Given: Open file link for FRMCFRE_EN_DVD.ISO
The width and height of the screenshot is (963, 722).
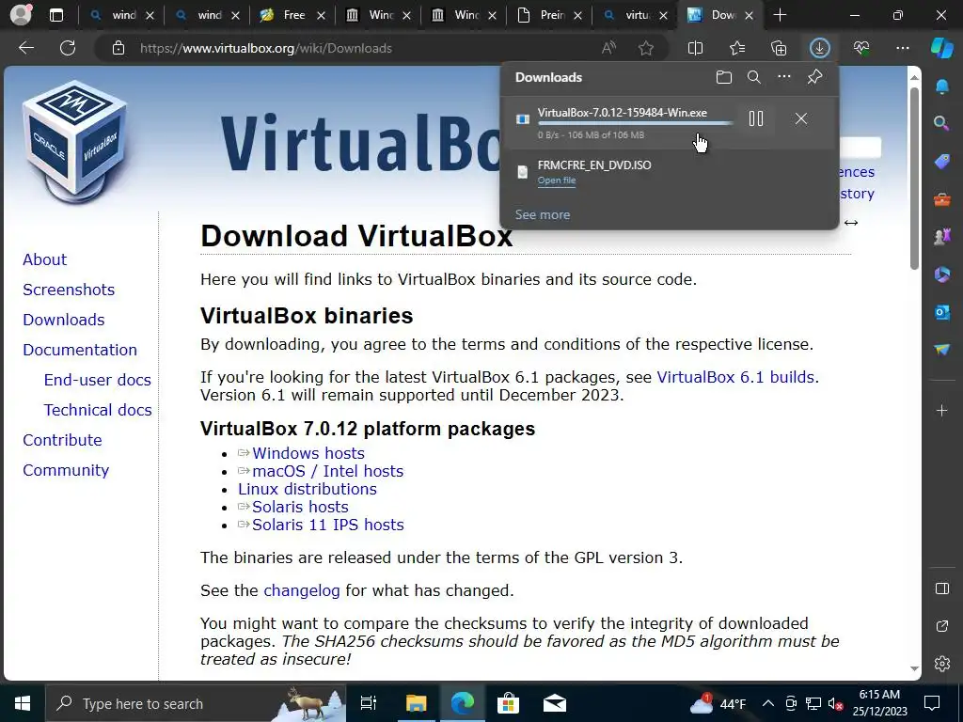Looking at the screenshot, I should coord(557,180).
